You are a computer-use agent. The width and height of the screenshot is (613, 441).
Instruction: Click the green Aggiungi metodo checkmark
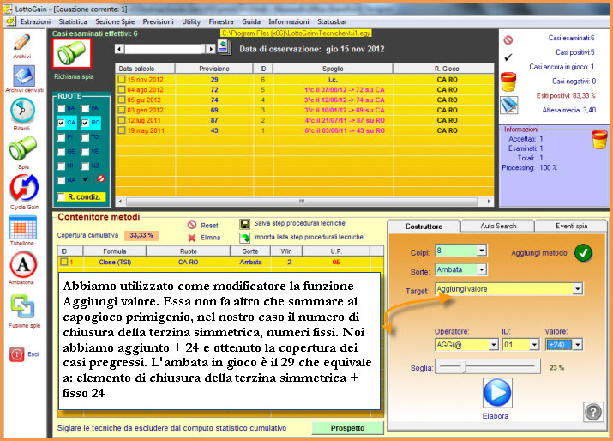tap(583, 253)
